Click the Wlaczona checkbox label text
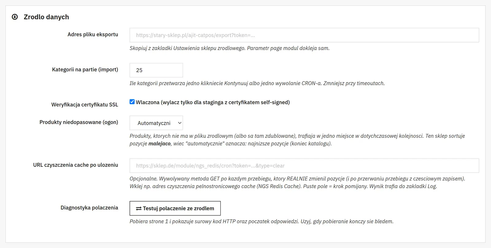This screenshot has width=491, height=248. click(213, 102)
